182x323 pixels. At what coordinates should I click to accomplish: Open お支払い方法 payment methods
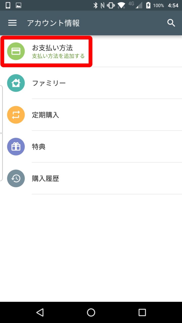click(52, 48)
